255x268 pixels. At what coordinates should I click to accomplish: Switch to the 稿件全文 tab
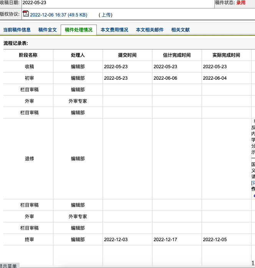(x=48, y=30)
